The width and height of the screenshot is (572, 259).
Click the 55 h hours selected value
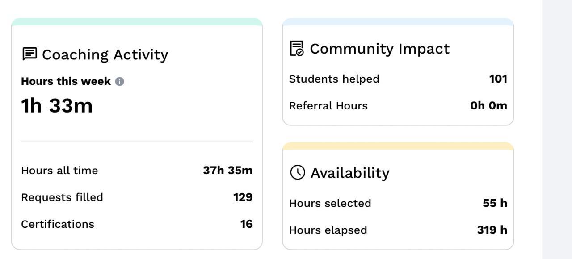point(495,203)
